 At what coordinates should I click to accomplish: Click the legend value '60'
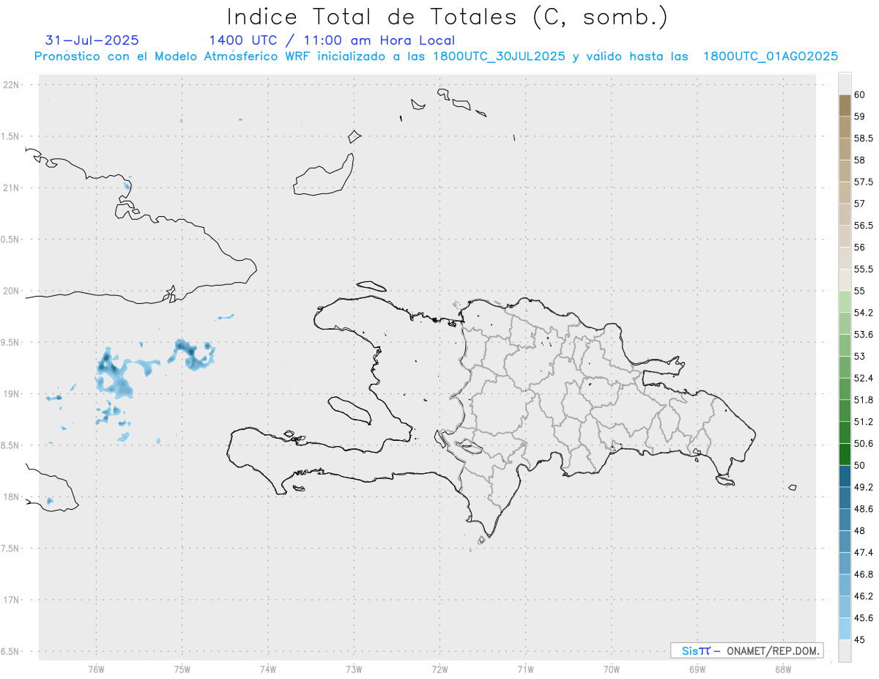coord(859,95)
